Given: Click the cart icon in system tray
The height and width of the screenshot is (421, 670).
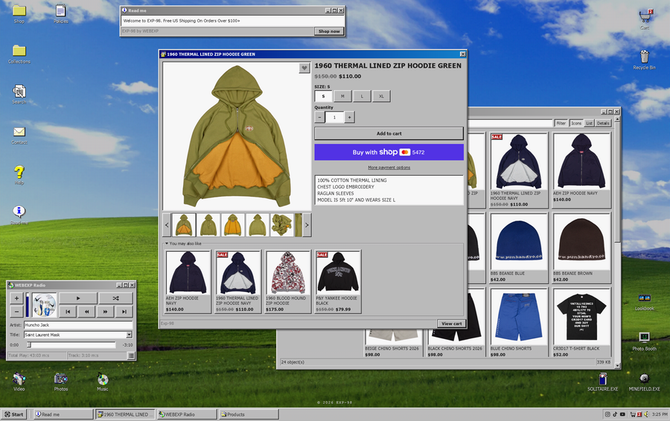Looking at the screenshot, I should (633, 414).
